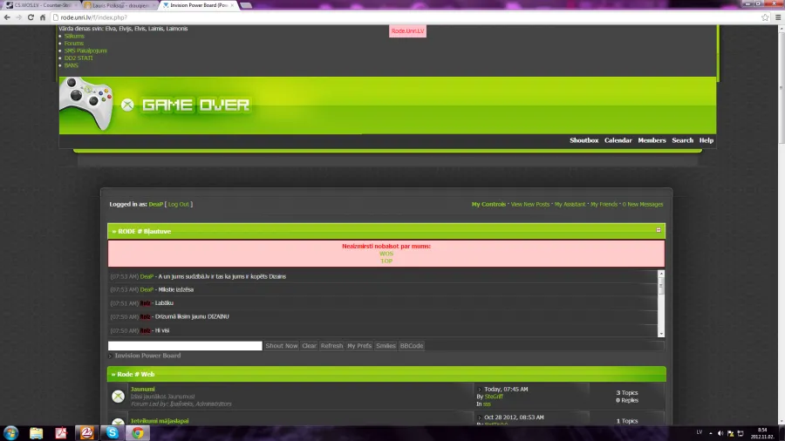
Task: Open DeaP profile next to Logged in
Action: click(156, 204)
